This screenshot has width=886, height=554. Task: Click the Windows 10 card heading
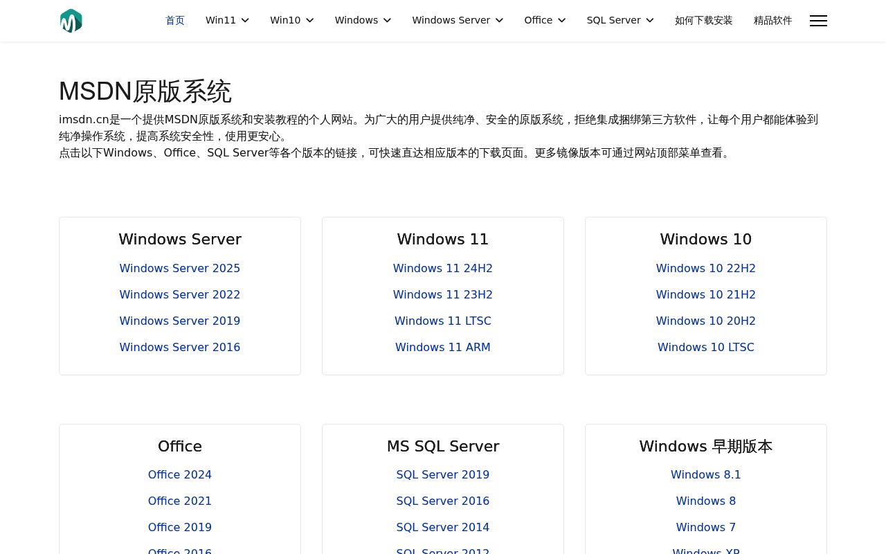[706, 240]
